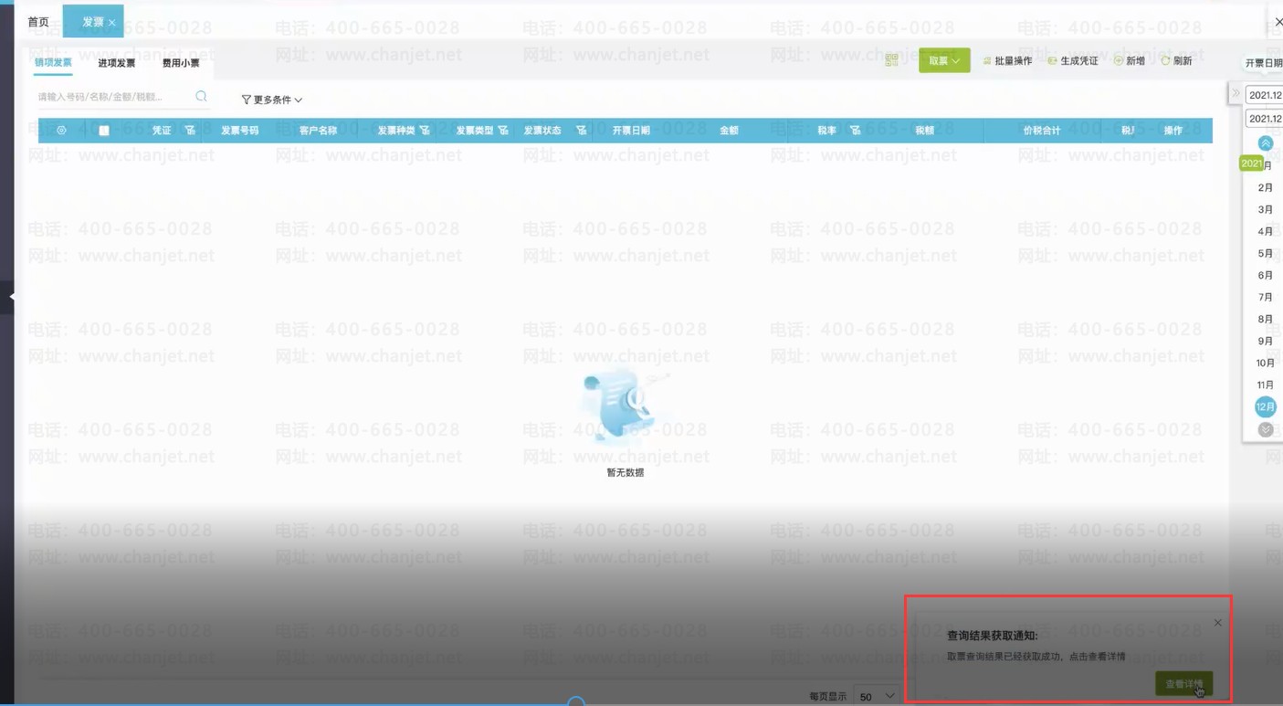The image size is (1283, 706).
Task: Select the highlighted 12月 month
Action: (1265, 406)
